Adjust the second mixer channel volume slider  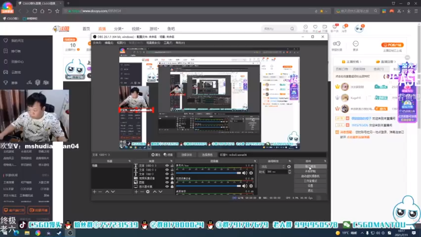tap(209, 186)
